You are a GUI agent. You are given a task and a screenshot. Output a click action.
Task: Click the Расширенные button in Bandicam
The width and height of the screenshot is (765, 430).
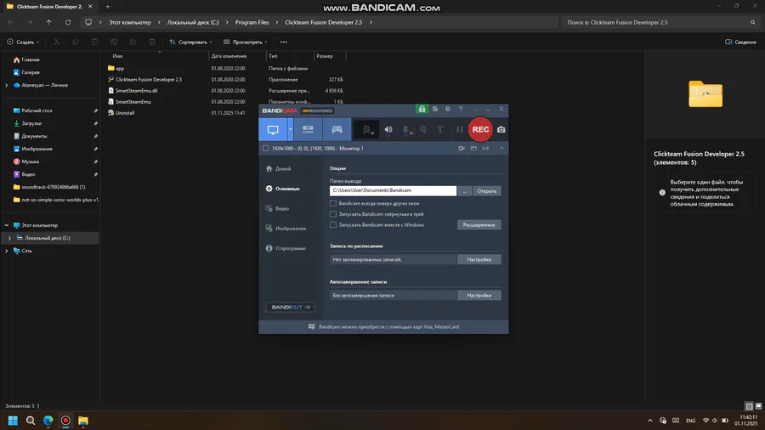(x=479, y=224)
